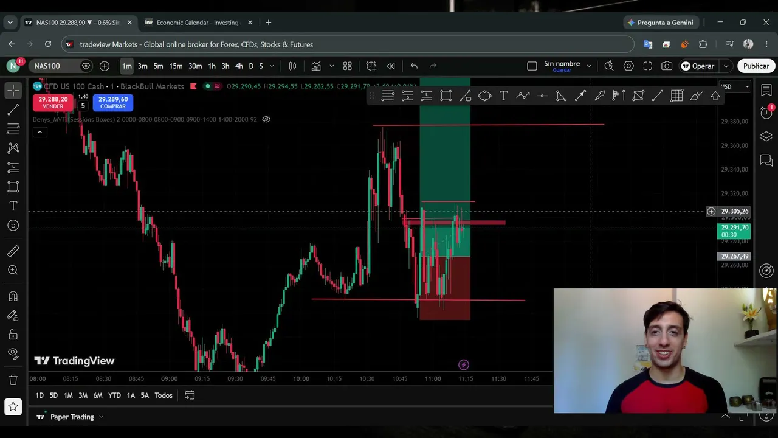The image size is (778, 438).
Task: Select the YTD date range
Action: tap(114, 395)
